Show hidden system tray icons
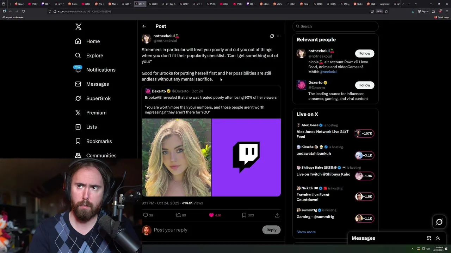This screenshot has width=451, height=253. 413,249
